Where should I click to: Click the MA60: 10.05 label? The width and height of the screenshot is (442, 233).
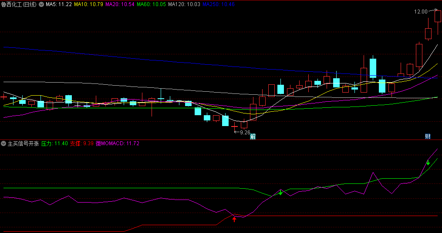tap(152, 4)
